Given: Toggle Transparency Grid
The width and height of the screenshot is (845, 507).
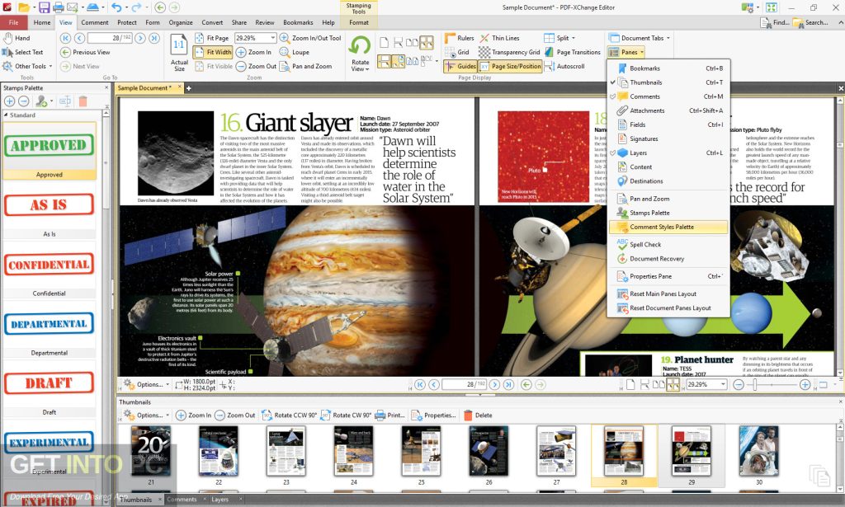Looking at the screenshot, I should point(509,52).
